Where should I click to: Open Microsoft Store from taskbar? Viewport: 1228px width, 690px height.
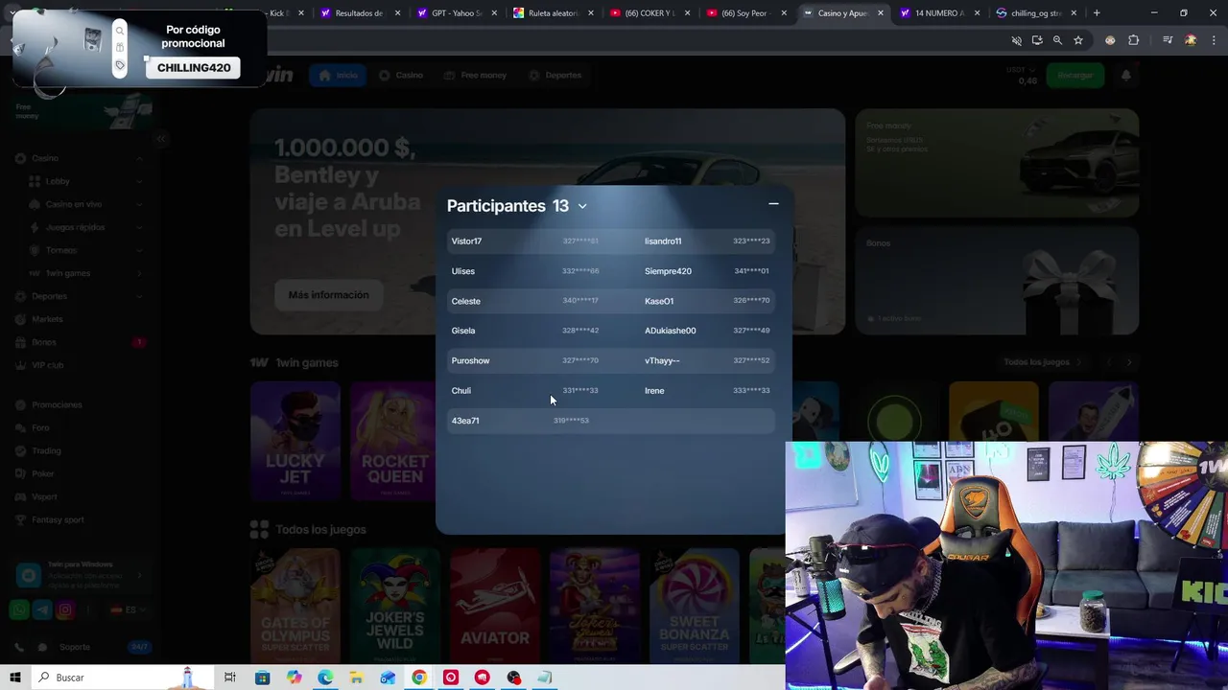(262, 678)
